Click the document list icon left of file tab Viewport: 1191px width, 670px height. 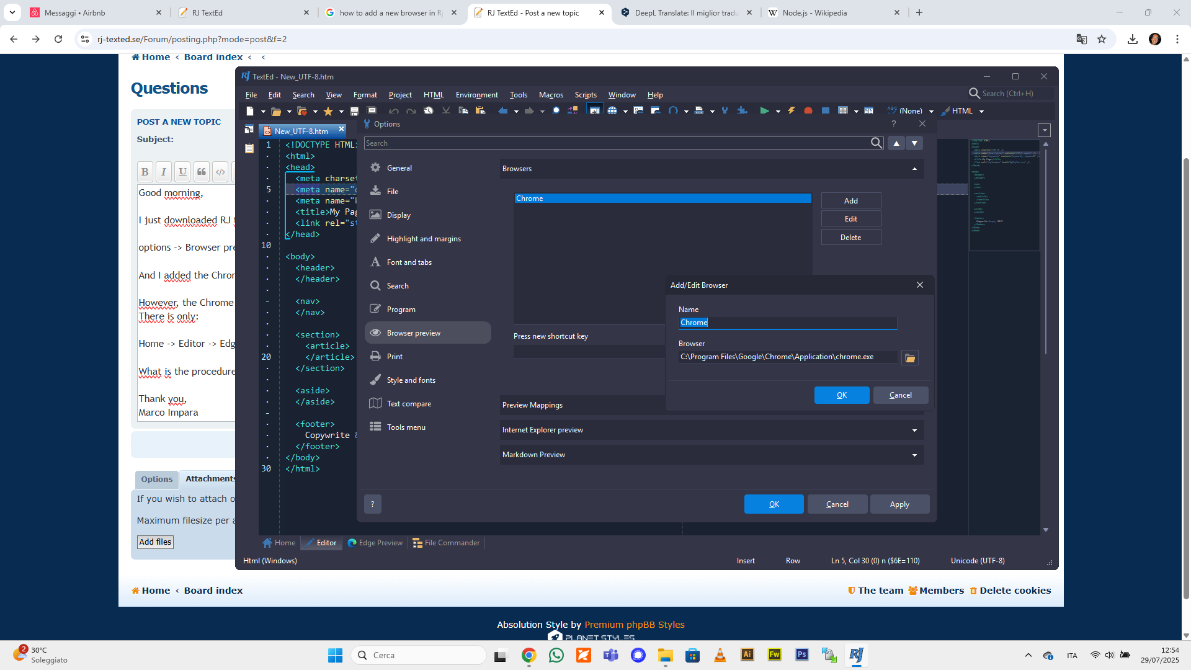249,130
